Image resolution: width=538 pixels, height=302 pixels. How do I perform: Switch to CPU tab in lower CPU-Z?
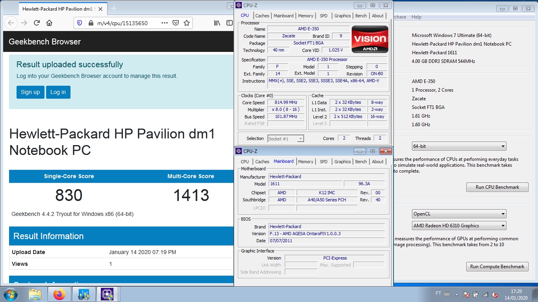click(245, 162)
